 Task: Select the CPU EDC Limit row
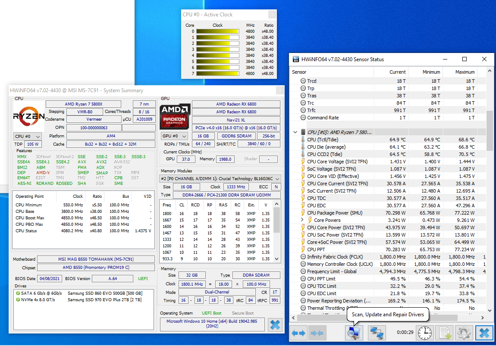388,293
